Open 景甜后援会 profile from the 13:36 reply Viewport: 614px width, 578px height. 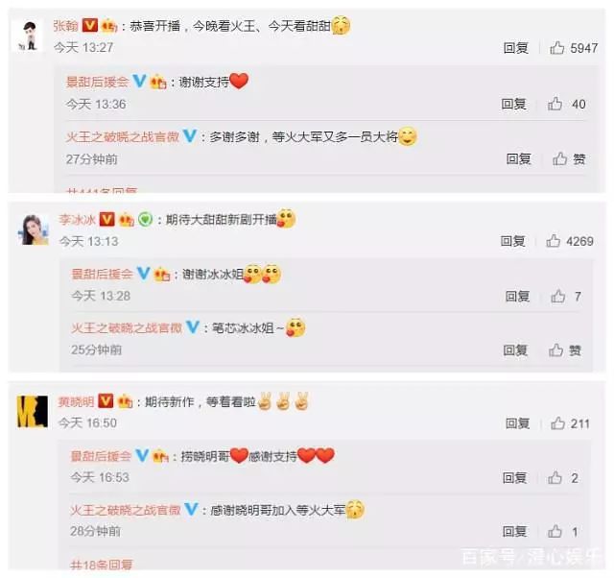point(98,82)
